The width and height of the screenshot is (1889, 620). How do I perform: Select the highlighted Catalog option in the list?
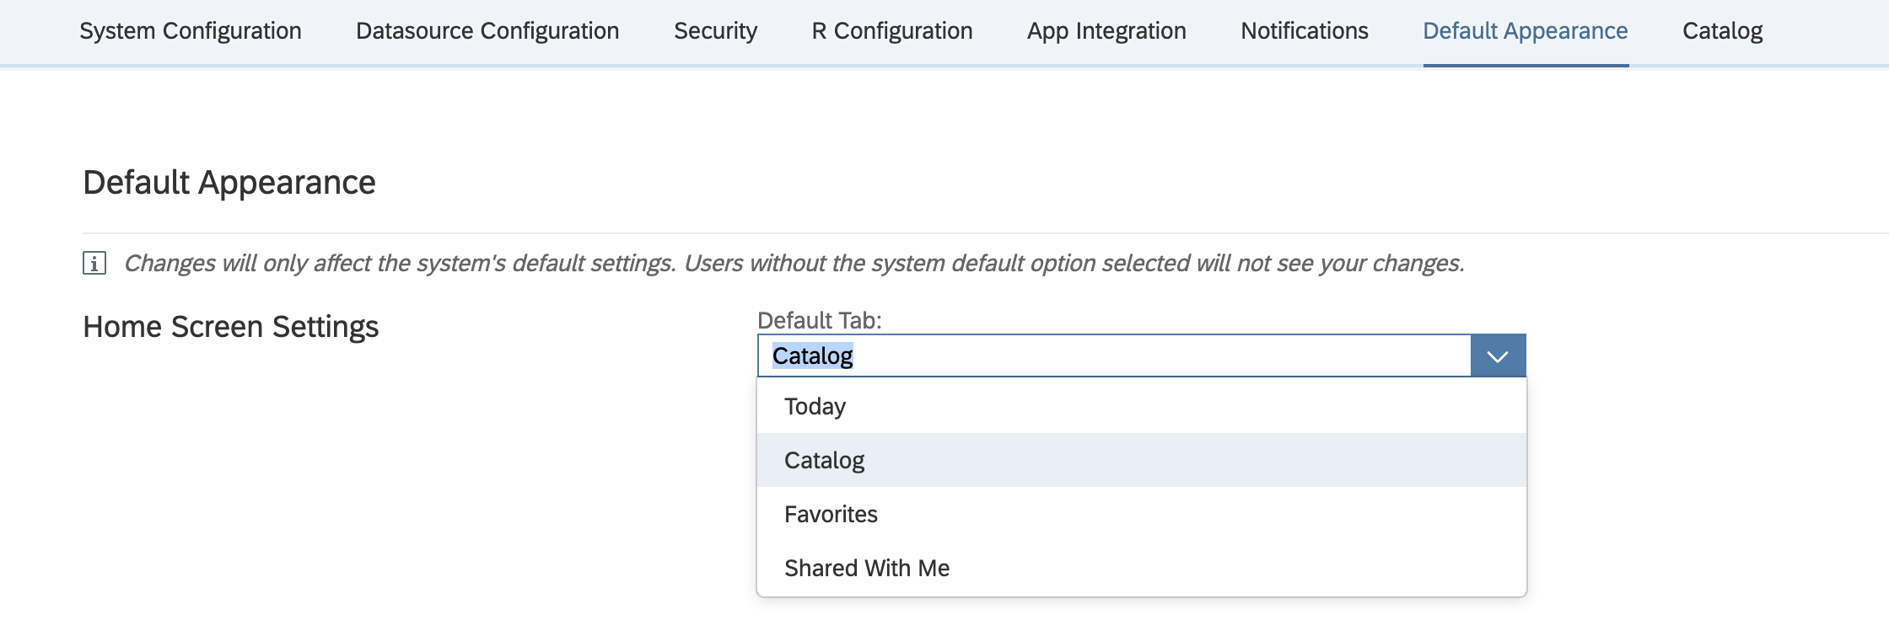click(824, 461)
